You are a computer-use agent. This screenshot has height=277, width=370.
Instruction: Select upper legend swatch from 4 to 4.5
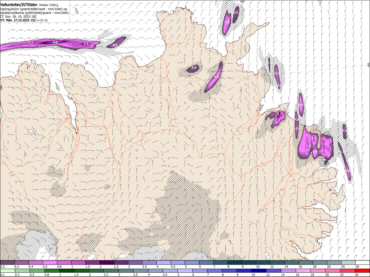(163, 263)
